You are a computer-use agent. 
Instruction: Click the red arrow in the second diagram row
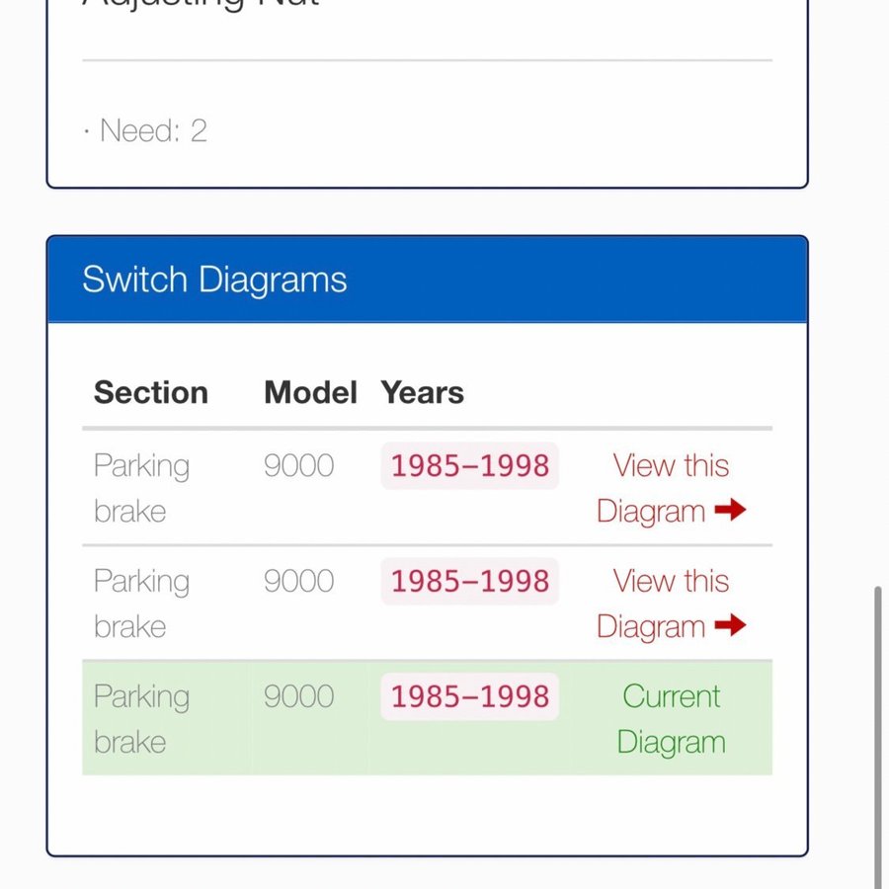coord(730,626)
